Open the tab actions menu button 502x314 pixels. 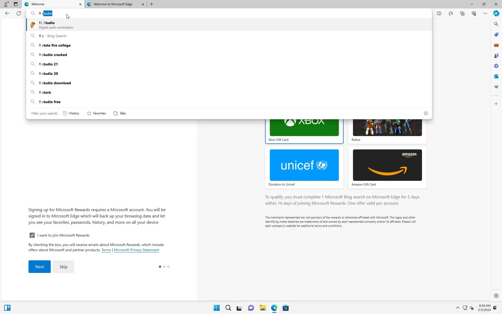pyautogui.click(x=16, y=4)
